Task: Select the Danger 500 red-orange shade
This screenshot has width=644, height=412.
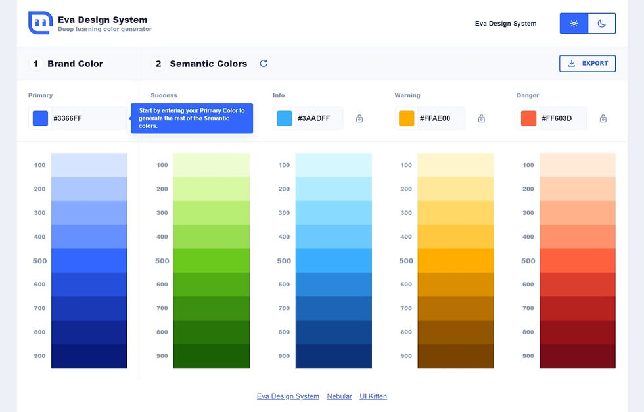Action: coord(578,260)
